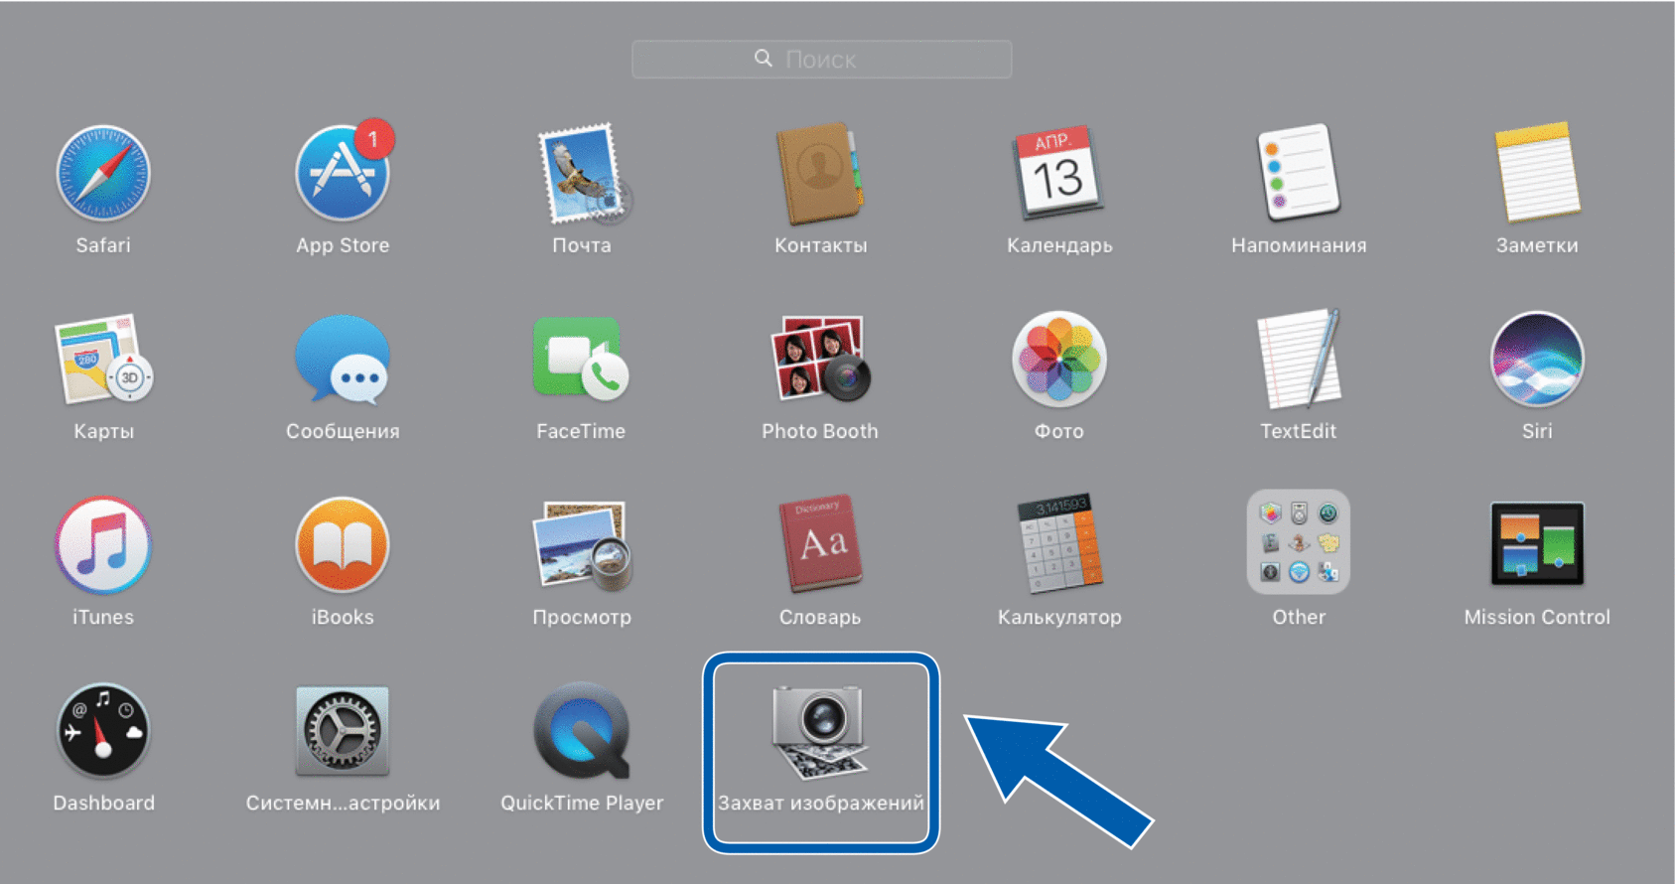Click the red notification badge on App Store
This screenshot has width=1675, height=884.
tap(373, 140)
